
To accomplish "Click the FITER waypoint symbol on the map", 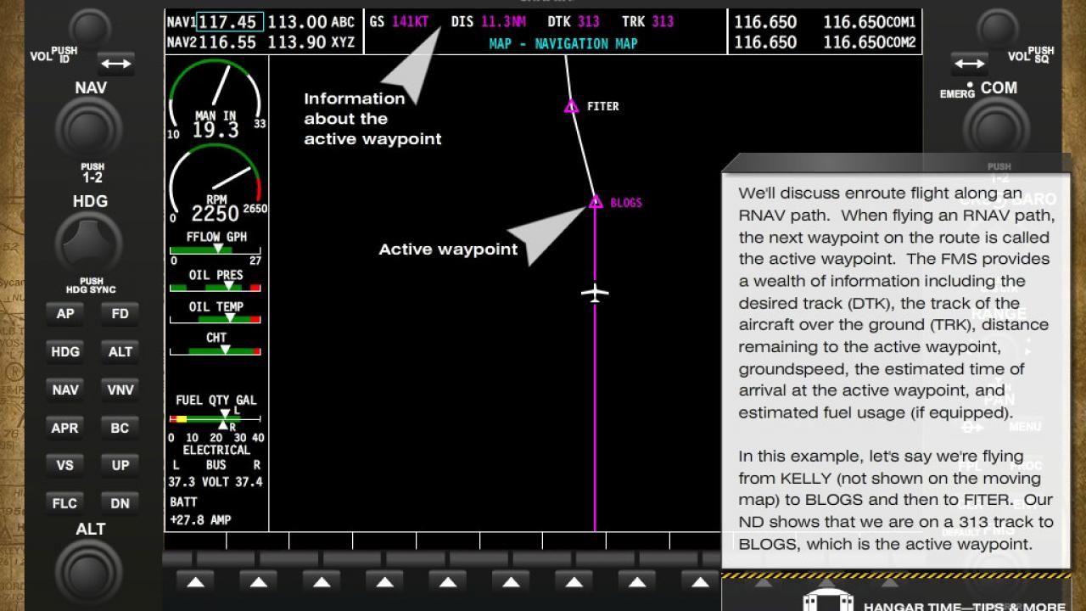I will point(571,106).
